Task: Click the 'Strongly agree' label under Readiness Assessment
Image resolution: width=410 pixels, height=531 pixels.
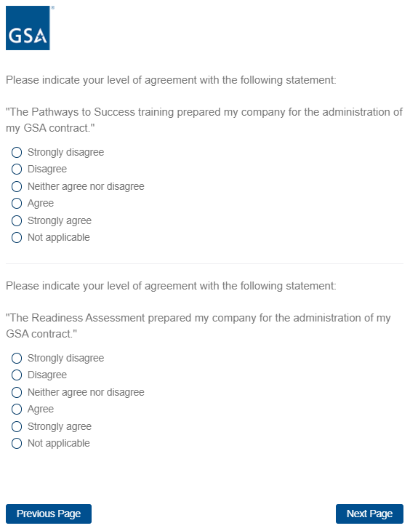Action: [x=60, y=426]
